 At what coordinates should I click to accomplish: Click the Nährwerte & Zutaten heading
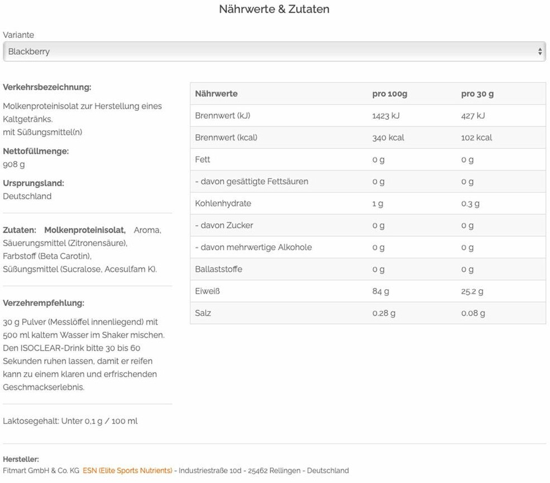point(274,9)
